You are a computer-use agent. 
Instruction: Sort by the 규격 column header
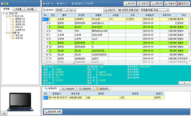pyautogui.click(x=134, y=15)
